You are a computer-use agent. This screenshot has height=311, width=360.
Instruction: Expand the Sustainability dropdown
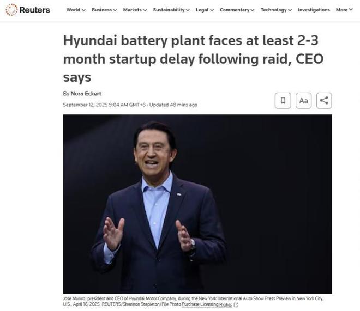point(171,10)
